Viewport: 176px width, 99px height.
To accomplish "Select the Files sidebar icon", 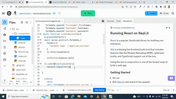I will tap(5, 22).
